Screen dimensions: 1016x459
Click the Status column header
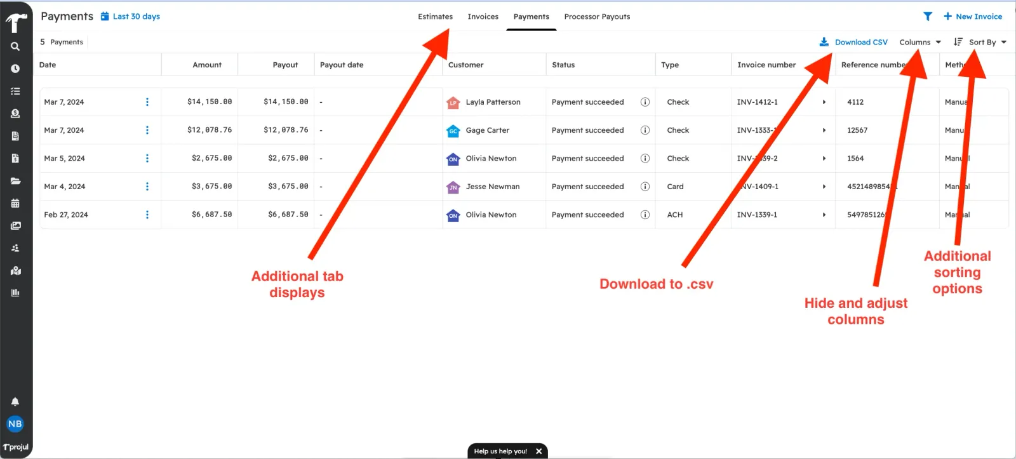point(563,65)
